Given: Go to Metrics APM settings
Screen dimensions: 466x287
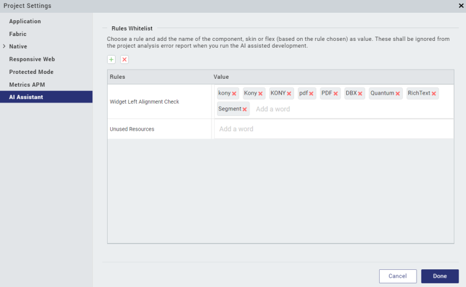Looking at the screenshot, I should coord(27,84).
